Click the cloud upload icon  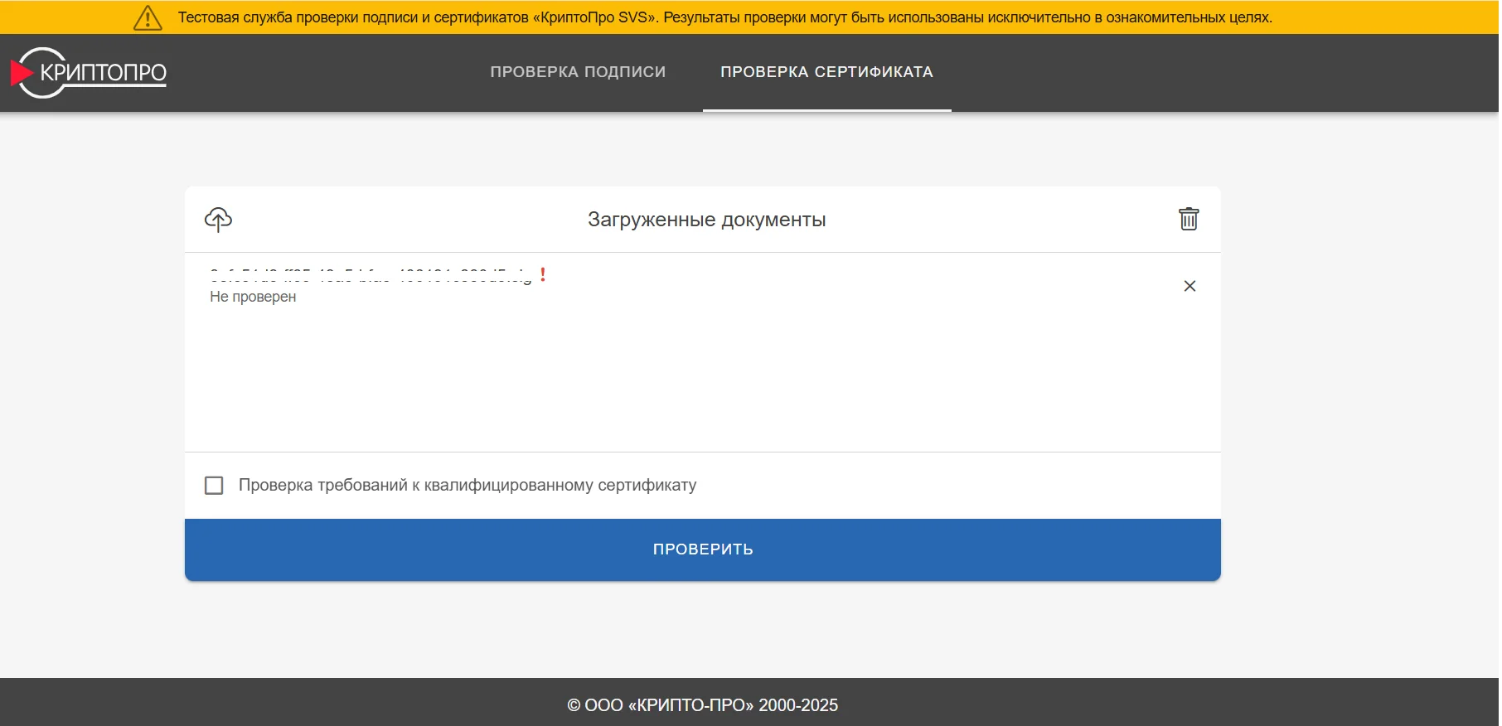[218, 220]
